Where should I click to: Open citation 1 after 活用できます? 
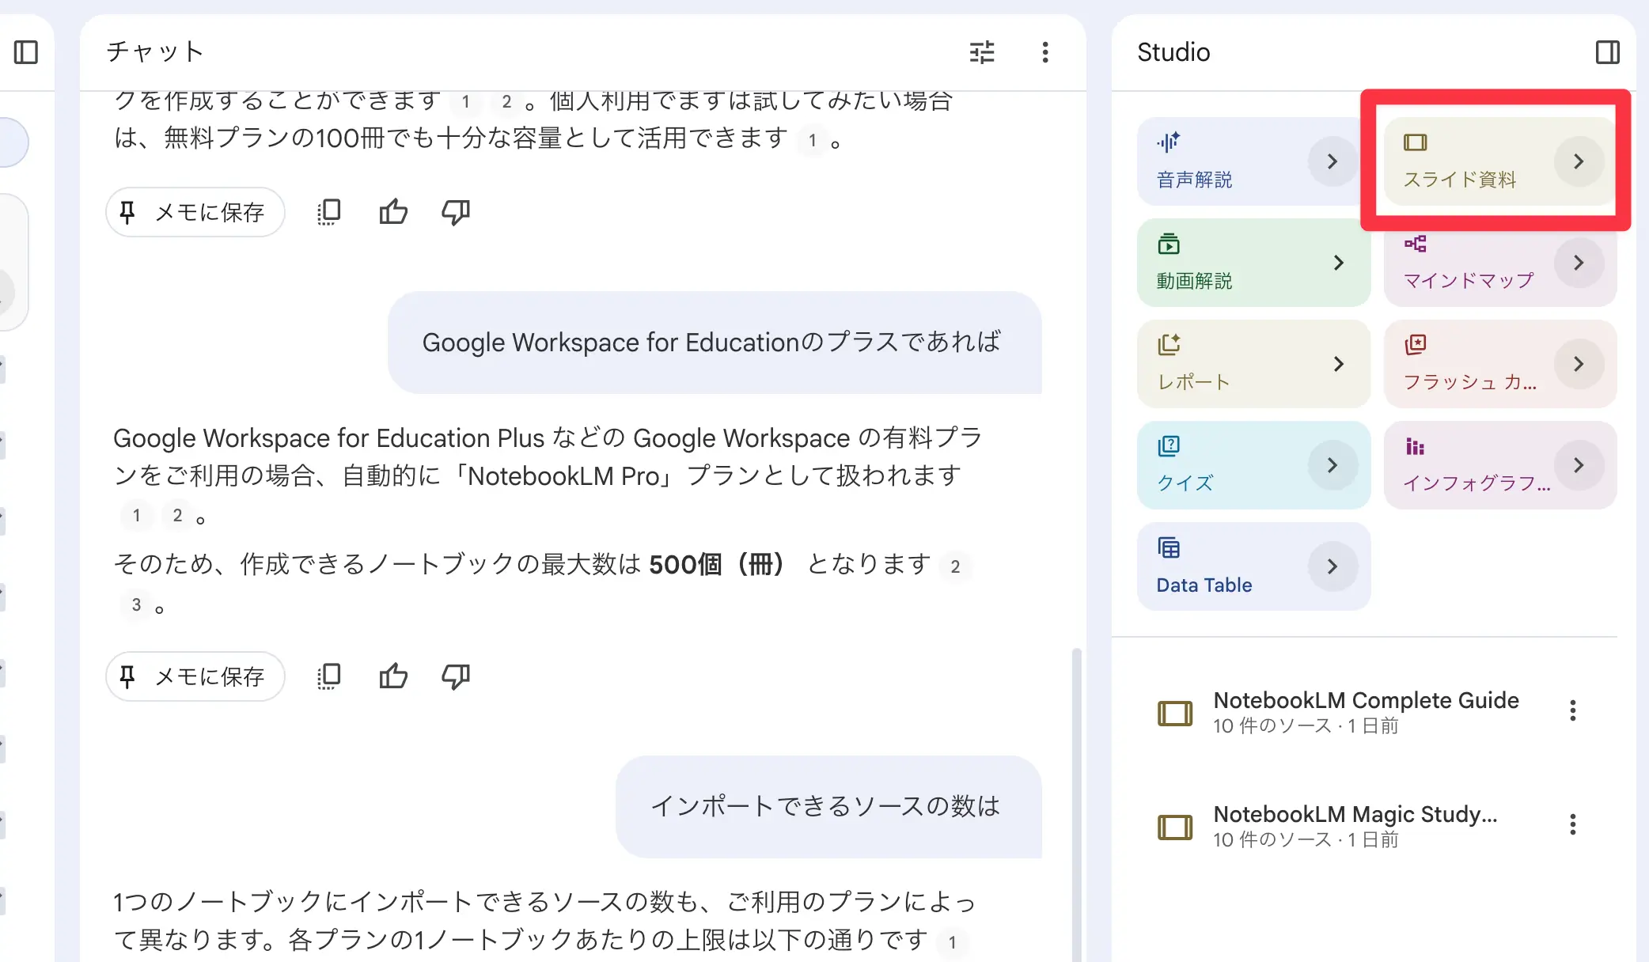(x=812, y=141)
